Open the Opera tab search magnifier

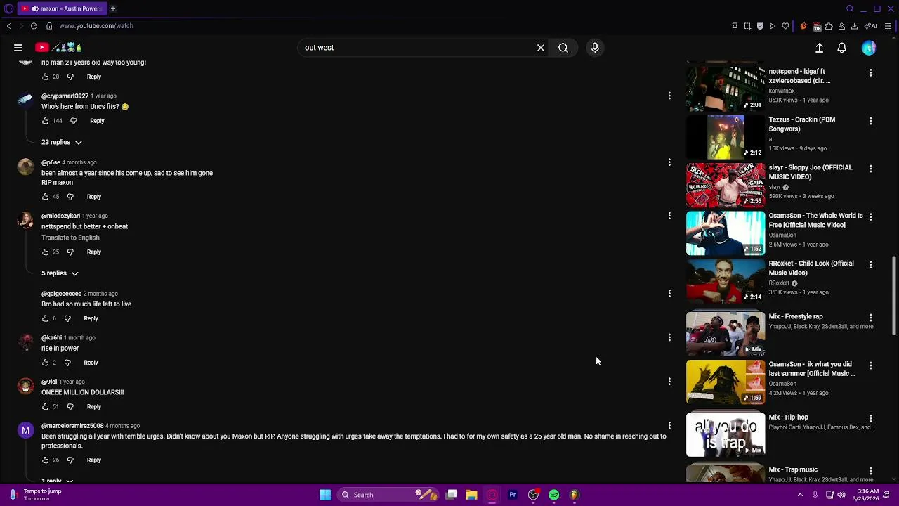850,8
